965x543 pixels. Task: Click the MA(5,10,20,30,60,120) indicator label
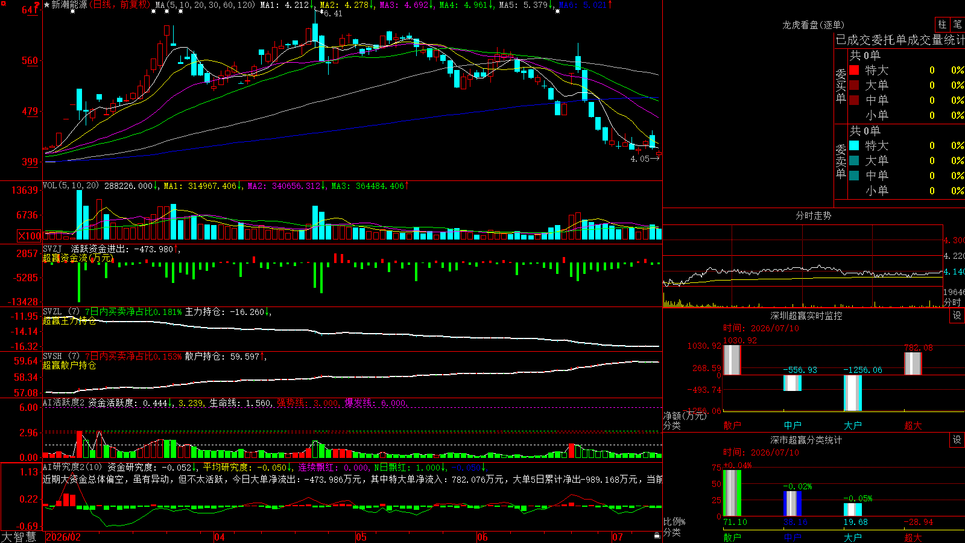click(x=205, y=5)
